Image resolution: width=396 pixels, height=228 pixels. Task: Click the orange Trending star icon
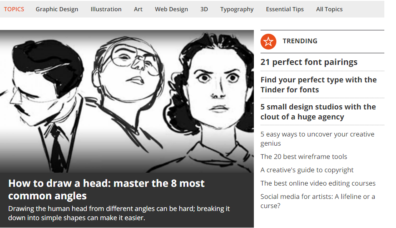268,41
